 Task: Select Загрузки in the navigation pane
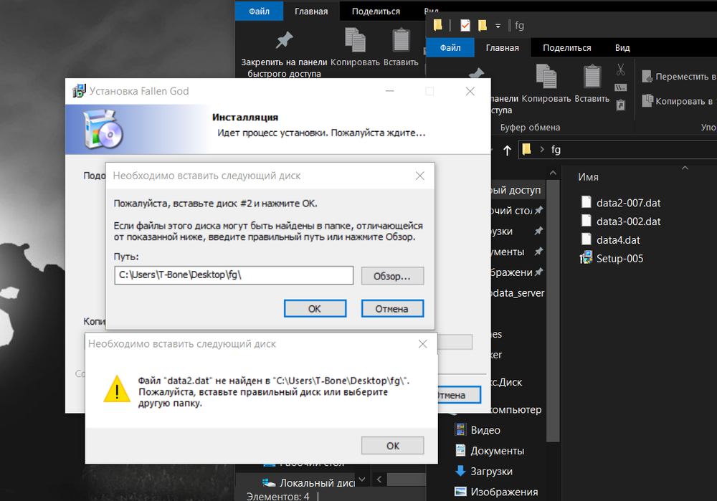[x=491, y=472]
